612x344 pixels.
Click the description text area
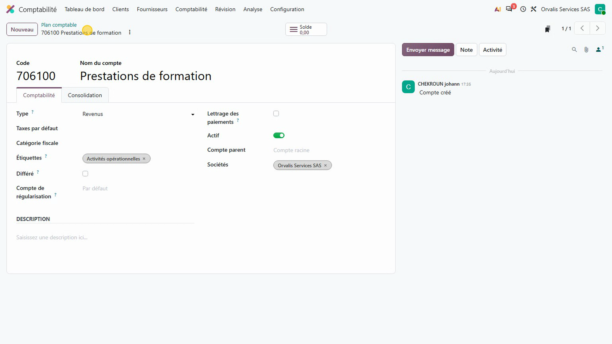pyautogui.click(x=105, y=238)
